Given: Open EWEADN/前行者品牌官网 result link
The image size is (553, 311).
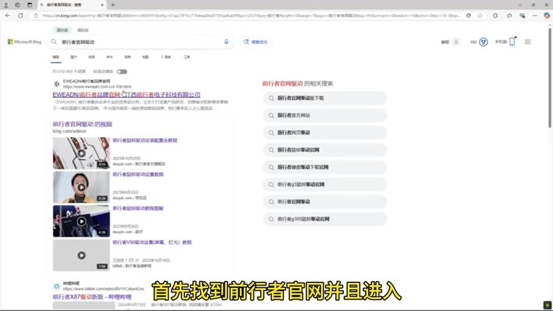Looking at the screenshot, I should point(126,95).
